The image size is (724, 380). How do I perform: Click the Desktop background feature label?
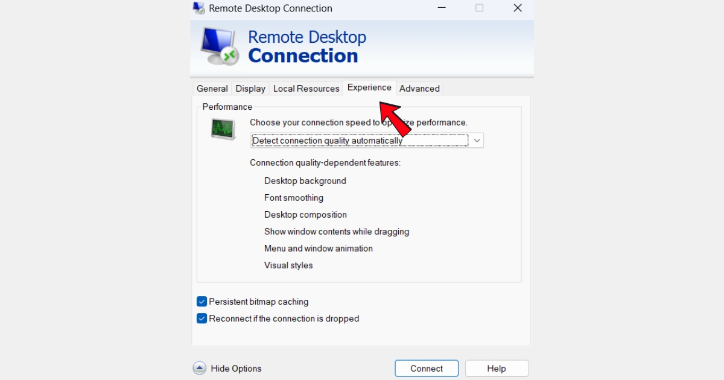tap(305, 181)
